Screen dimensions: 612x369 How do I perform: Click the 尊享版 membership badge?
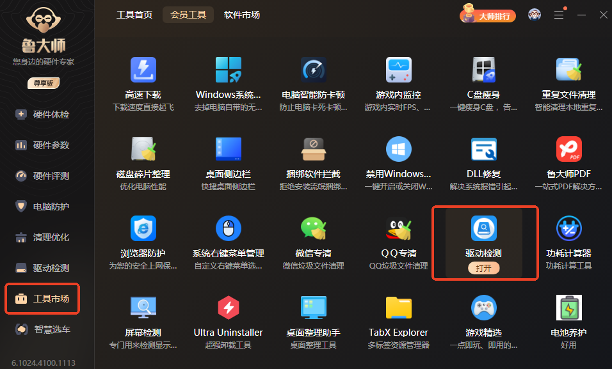click(x=44, y=83)
